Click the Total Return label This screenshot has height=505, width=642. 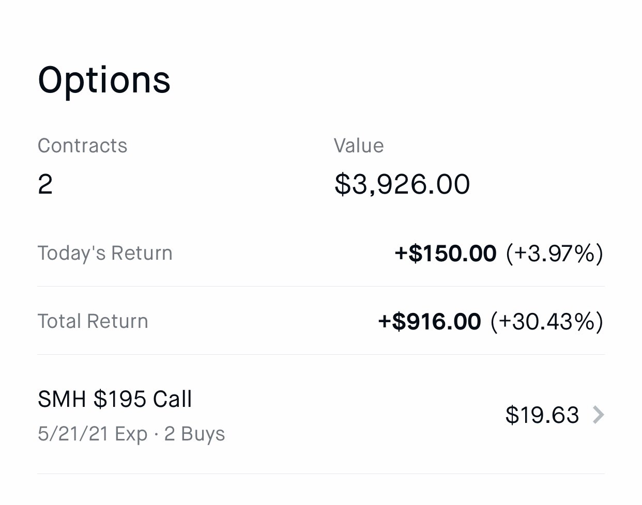tap(93, 321)
